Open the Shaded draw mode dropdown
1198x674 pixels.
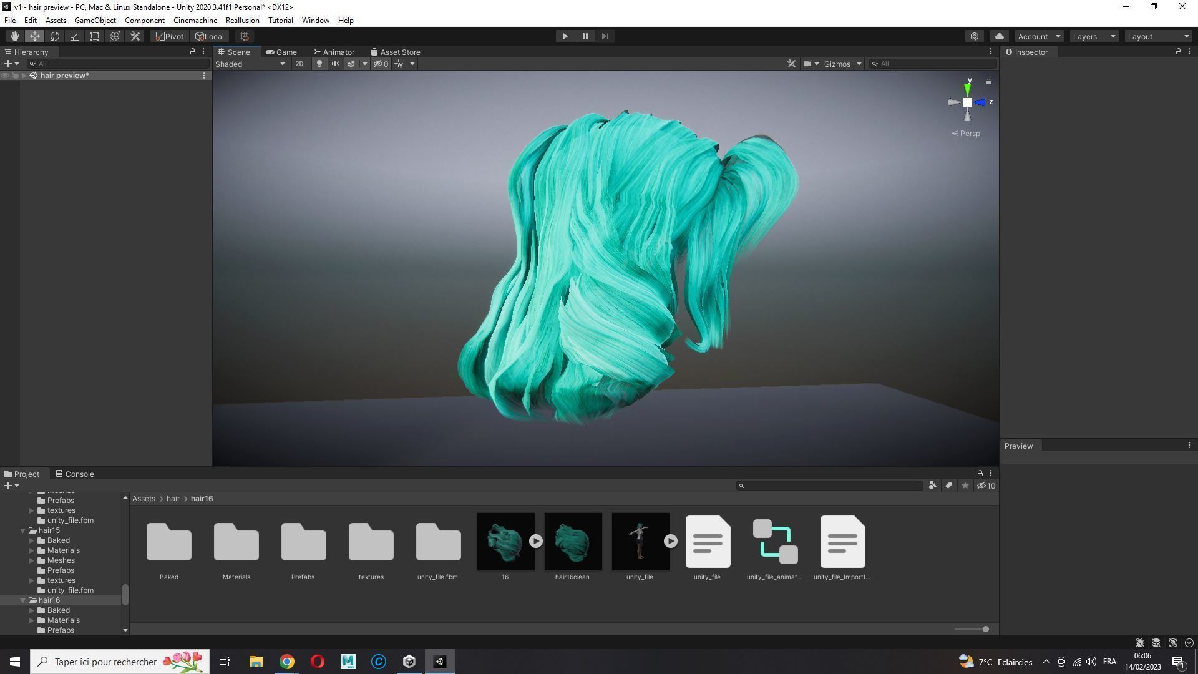[250, 64]
